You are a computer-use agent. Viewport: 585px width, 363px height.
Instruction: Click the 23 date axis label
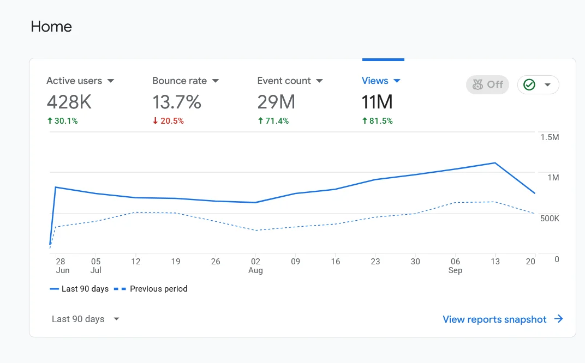click(x=375, y=262)
